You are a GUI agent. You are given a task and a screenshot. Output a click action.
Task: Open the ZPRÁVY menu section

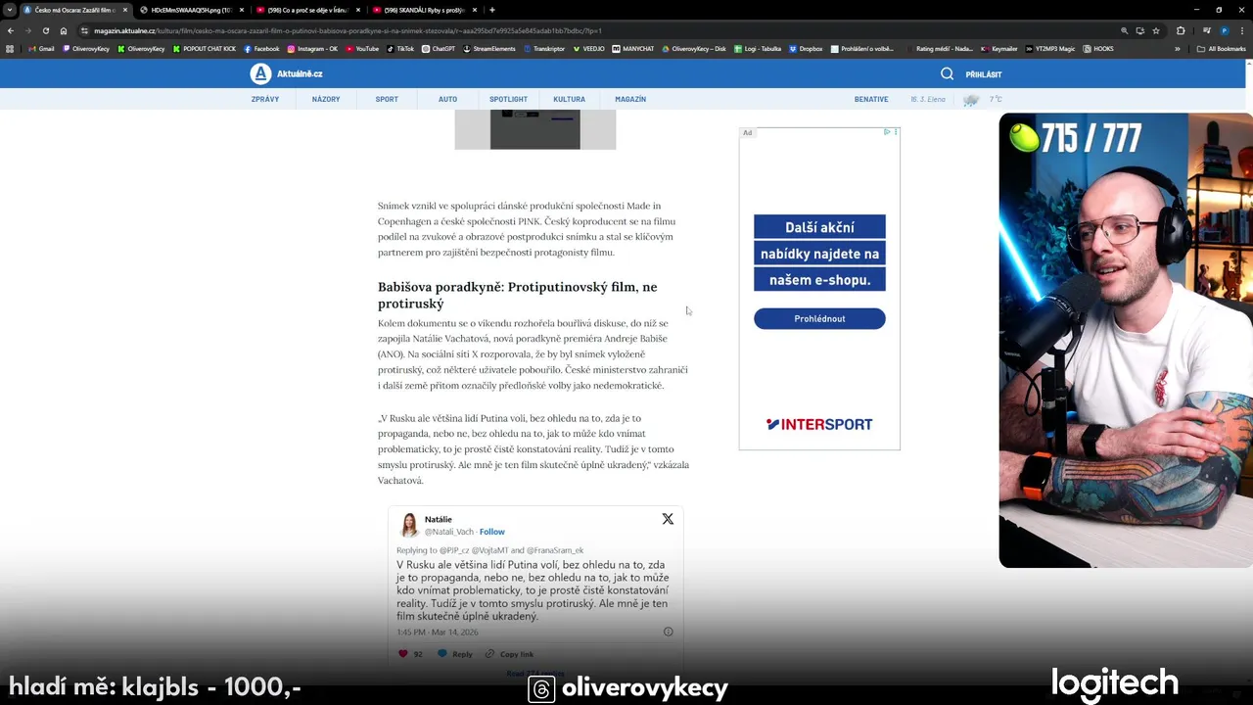click(x=265, y=99)
